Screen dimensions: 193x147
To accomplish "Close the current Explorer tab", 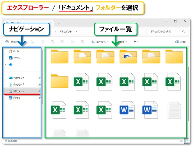I will click(49, 23).
